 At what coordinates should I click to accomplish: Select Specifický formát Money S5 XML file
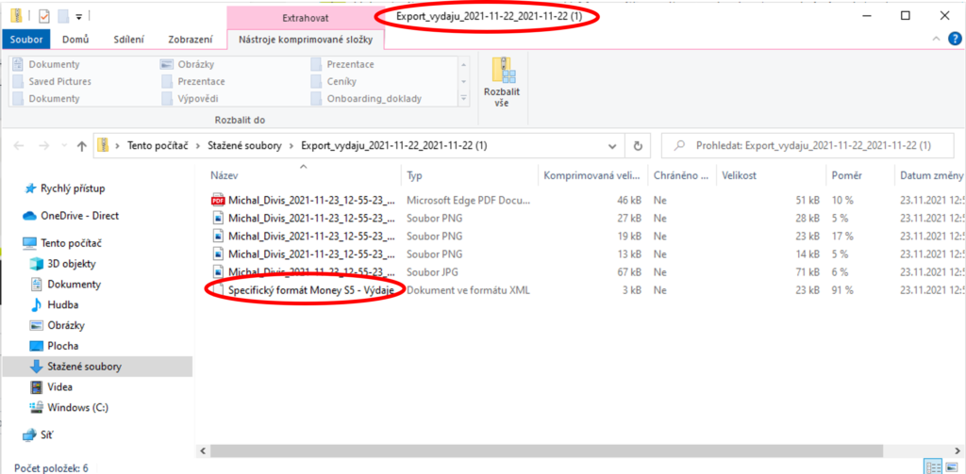tap(311, 290)
